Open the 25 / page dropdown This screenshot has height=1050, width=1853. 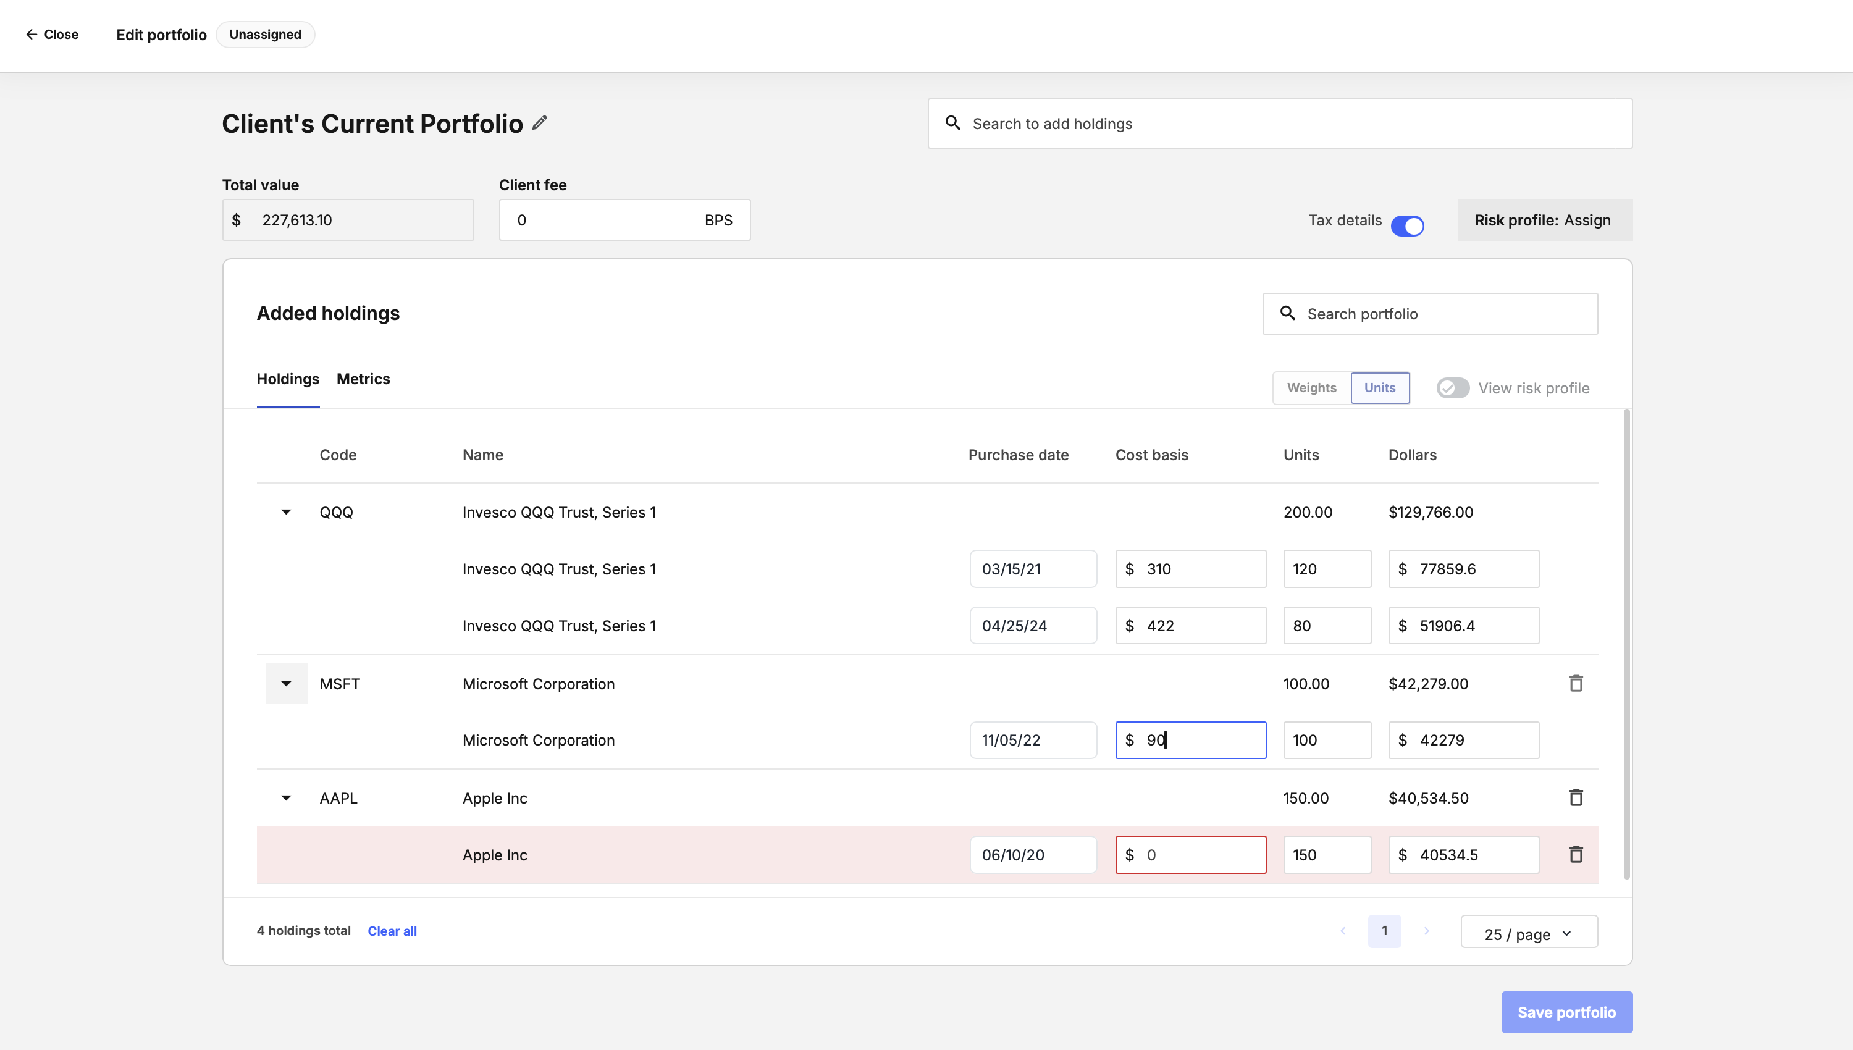pyautogui.click(x=1529, y=933)
